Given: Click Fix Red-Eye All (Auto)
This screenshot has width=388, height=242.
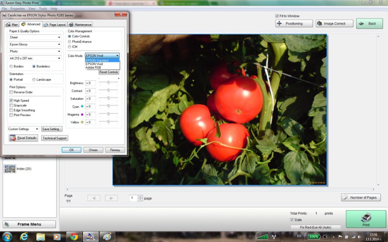Looking at the screenshot, I should 316,227.
